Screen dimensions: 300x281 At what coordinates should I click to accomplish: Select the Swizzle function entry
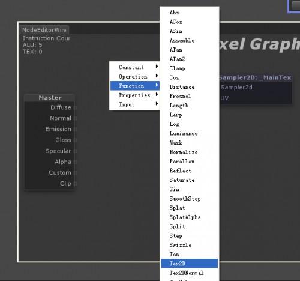click(190, 245)
